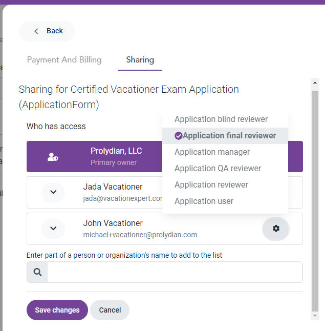
Task: Click the Prolydian primary owner user icon
Action: (x=53, y=157)
